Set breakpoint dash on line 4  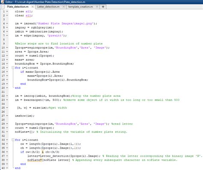tap(7, 24)
